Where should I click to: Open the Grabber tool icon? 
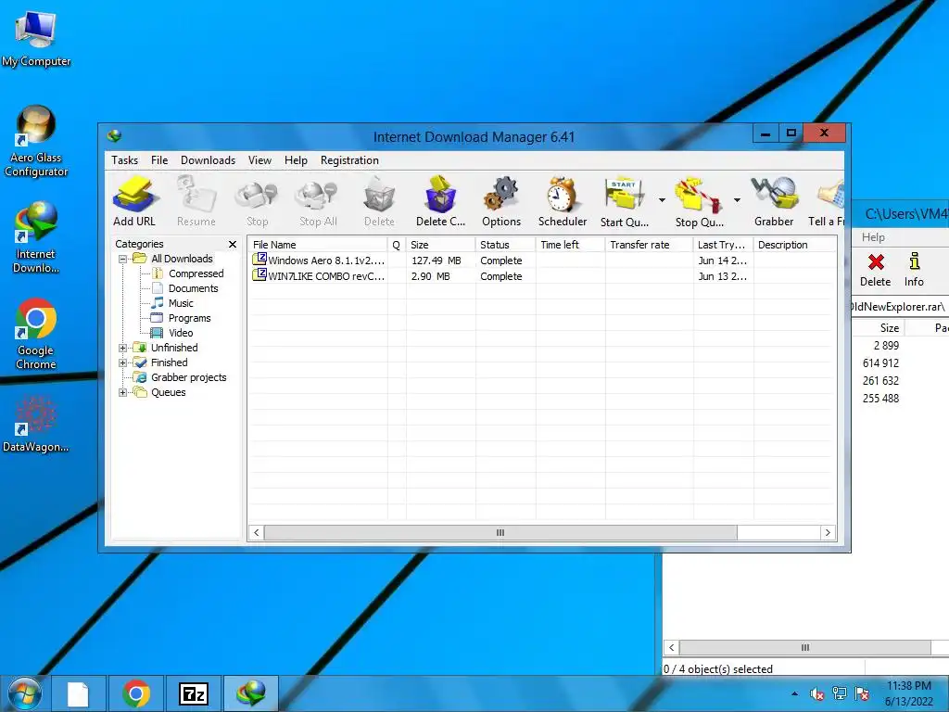point(774,202)
